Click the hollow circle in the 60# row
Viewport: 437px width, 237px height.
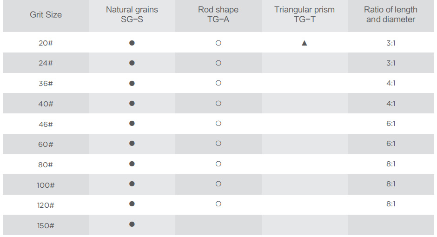pos(218,144)
